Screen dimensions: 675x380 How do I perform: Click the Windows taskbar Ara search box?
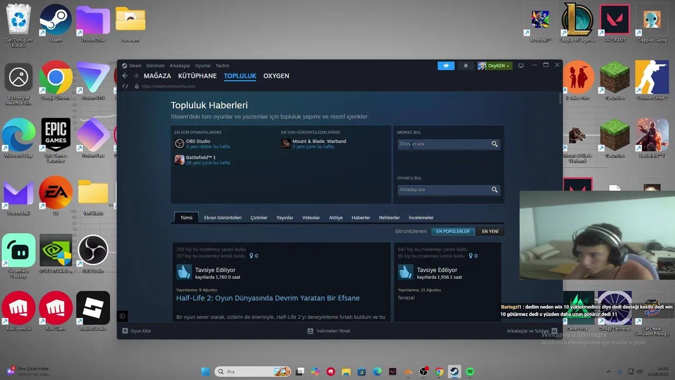(x=254, y=372)
